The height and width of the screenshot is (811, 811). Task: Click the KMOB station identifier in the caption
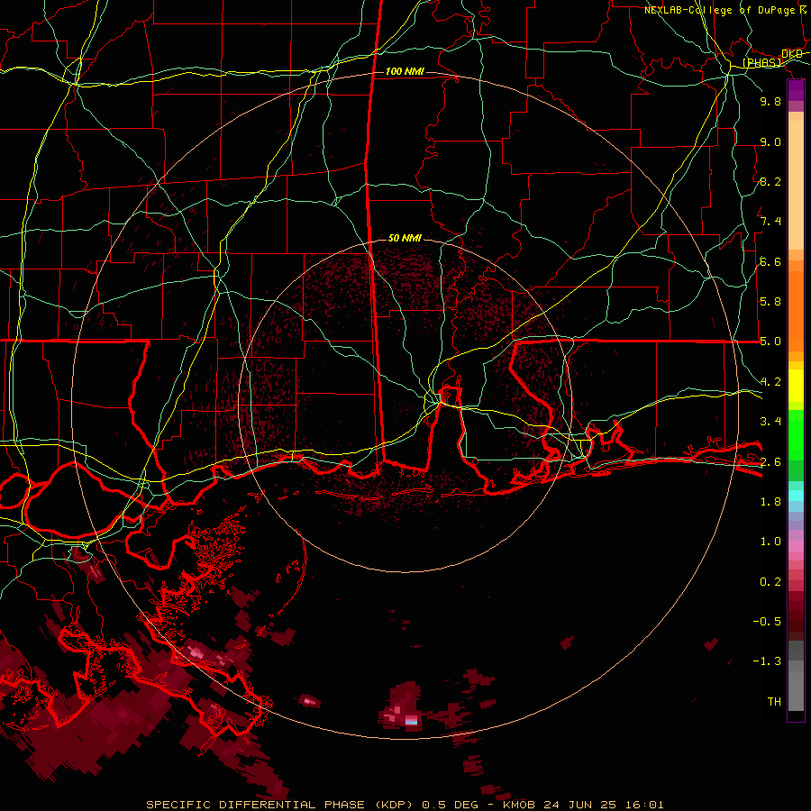coord(519,805)
